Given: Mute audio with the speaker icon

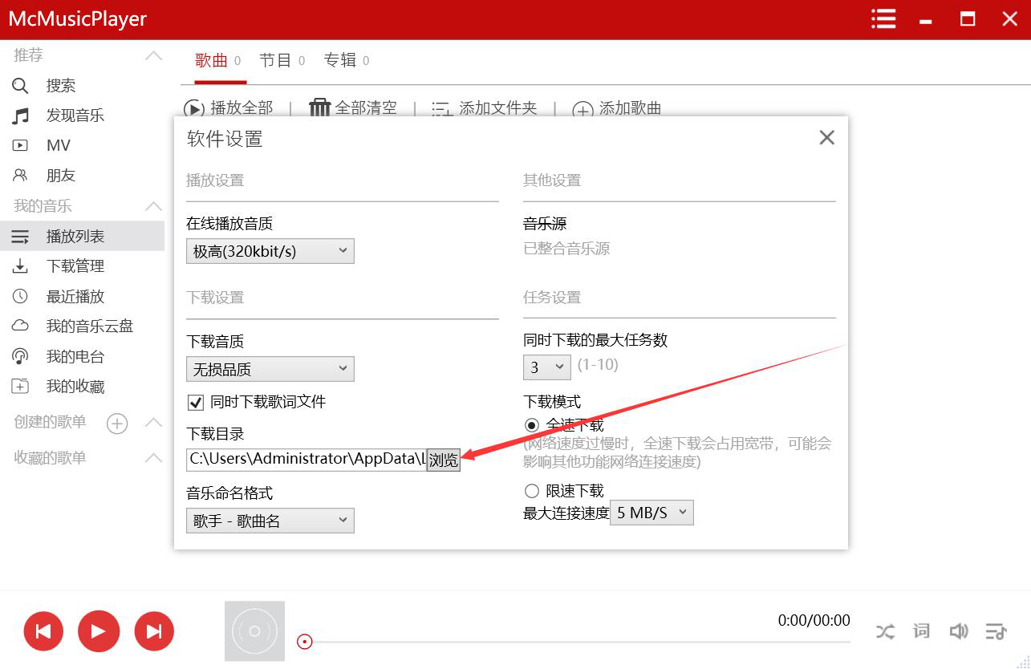Looking at the screenshot, I should (959, 631).
